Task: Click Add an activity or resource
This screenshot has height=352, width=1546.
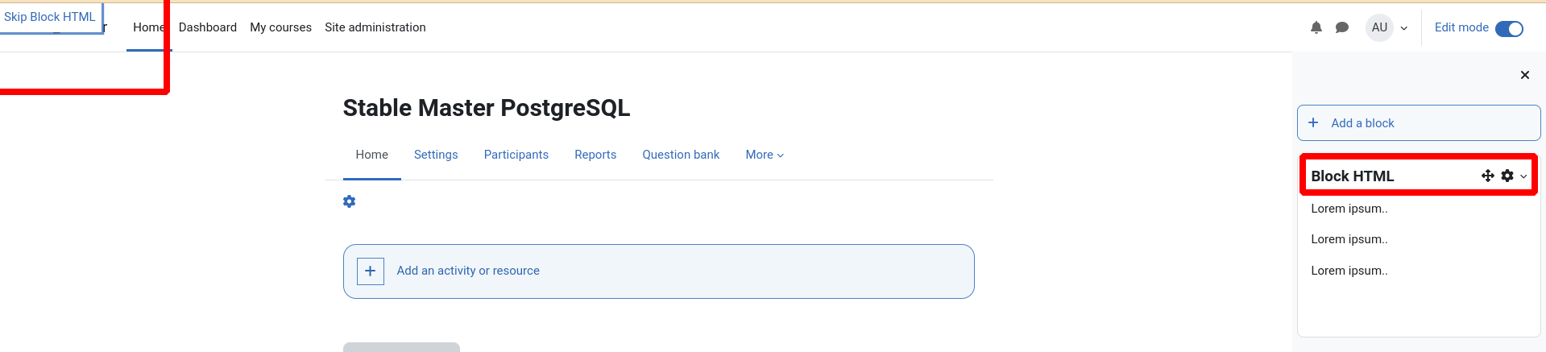Action: click(468, 271)
